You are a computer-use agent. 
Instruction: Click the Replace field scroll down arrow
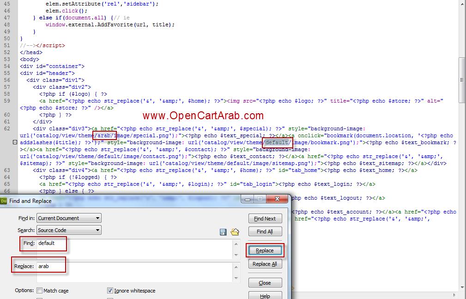[236, 278]
